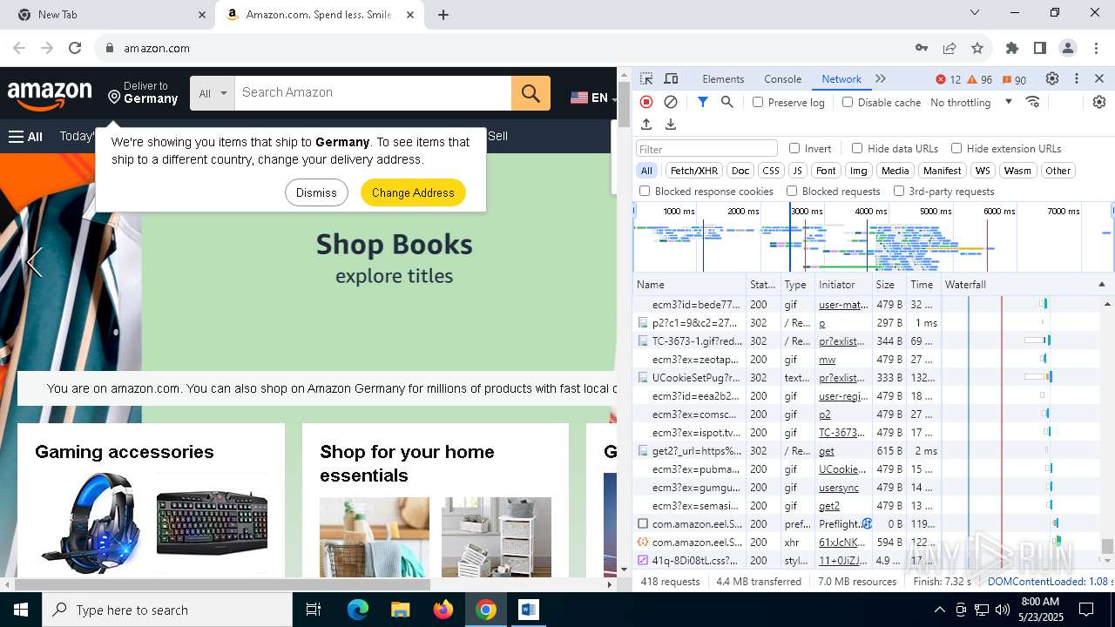Select the Fetch/XHR filter
Image resolution: width=1115 pixels, height=627 pixels.
[x=694, y=171]
